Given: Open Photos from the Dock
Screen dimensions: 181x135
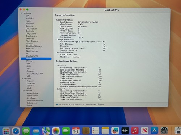Looking at the screenshot, I should point(56,131).
